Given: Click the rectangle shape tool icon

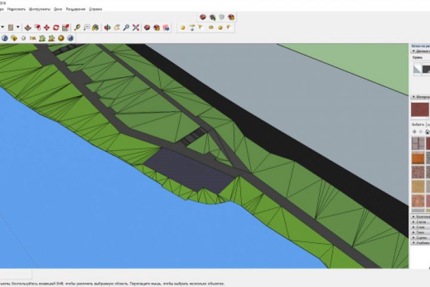Looking at the screenshot, I should click(11, 28).
